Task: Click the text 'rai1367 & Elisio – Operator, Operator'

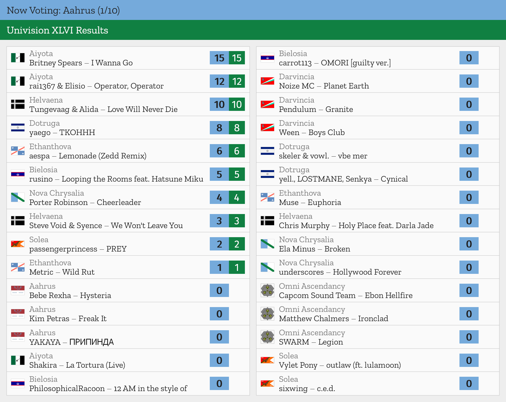Action: pos(96,86)
